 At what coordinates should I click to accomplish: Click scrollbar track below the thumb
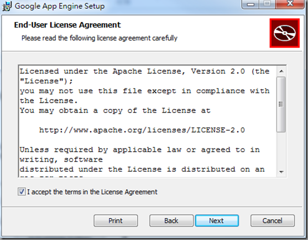click(281, 150)
